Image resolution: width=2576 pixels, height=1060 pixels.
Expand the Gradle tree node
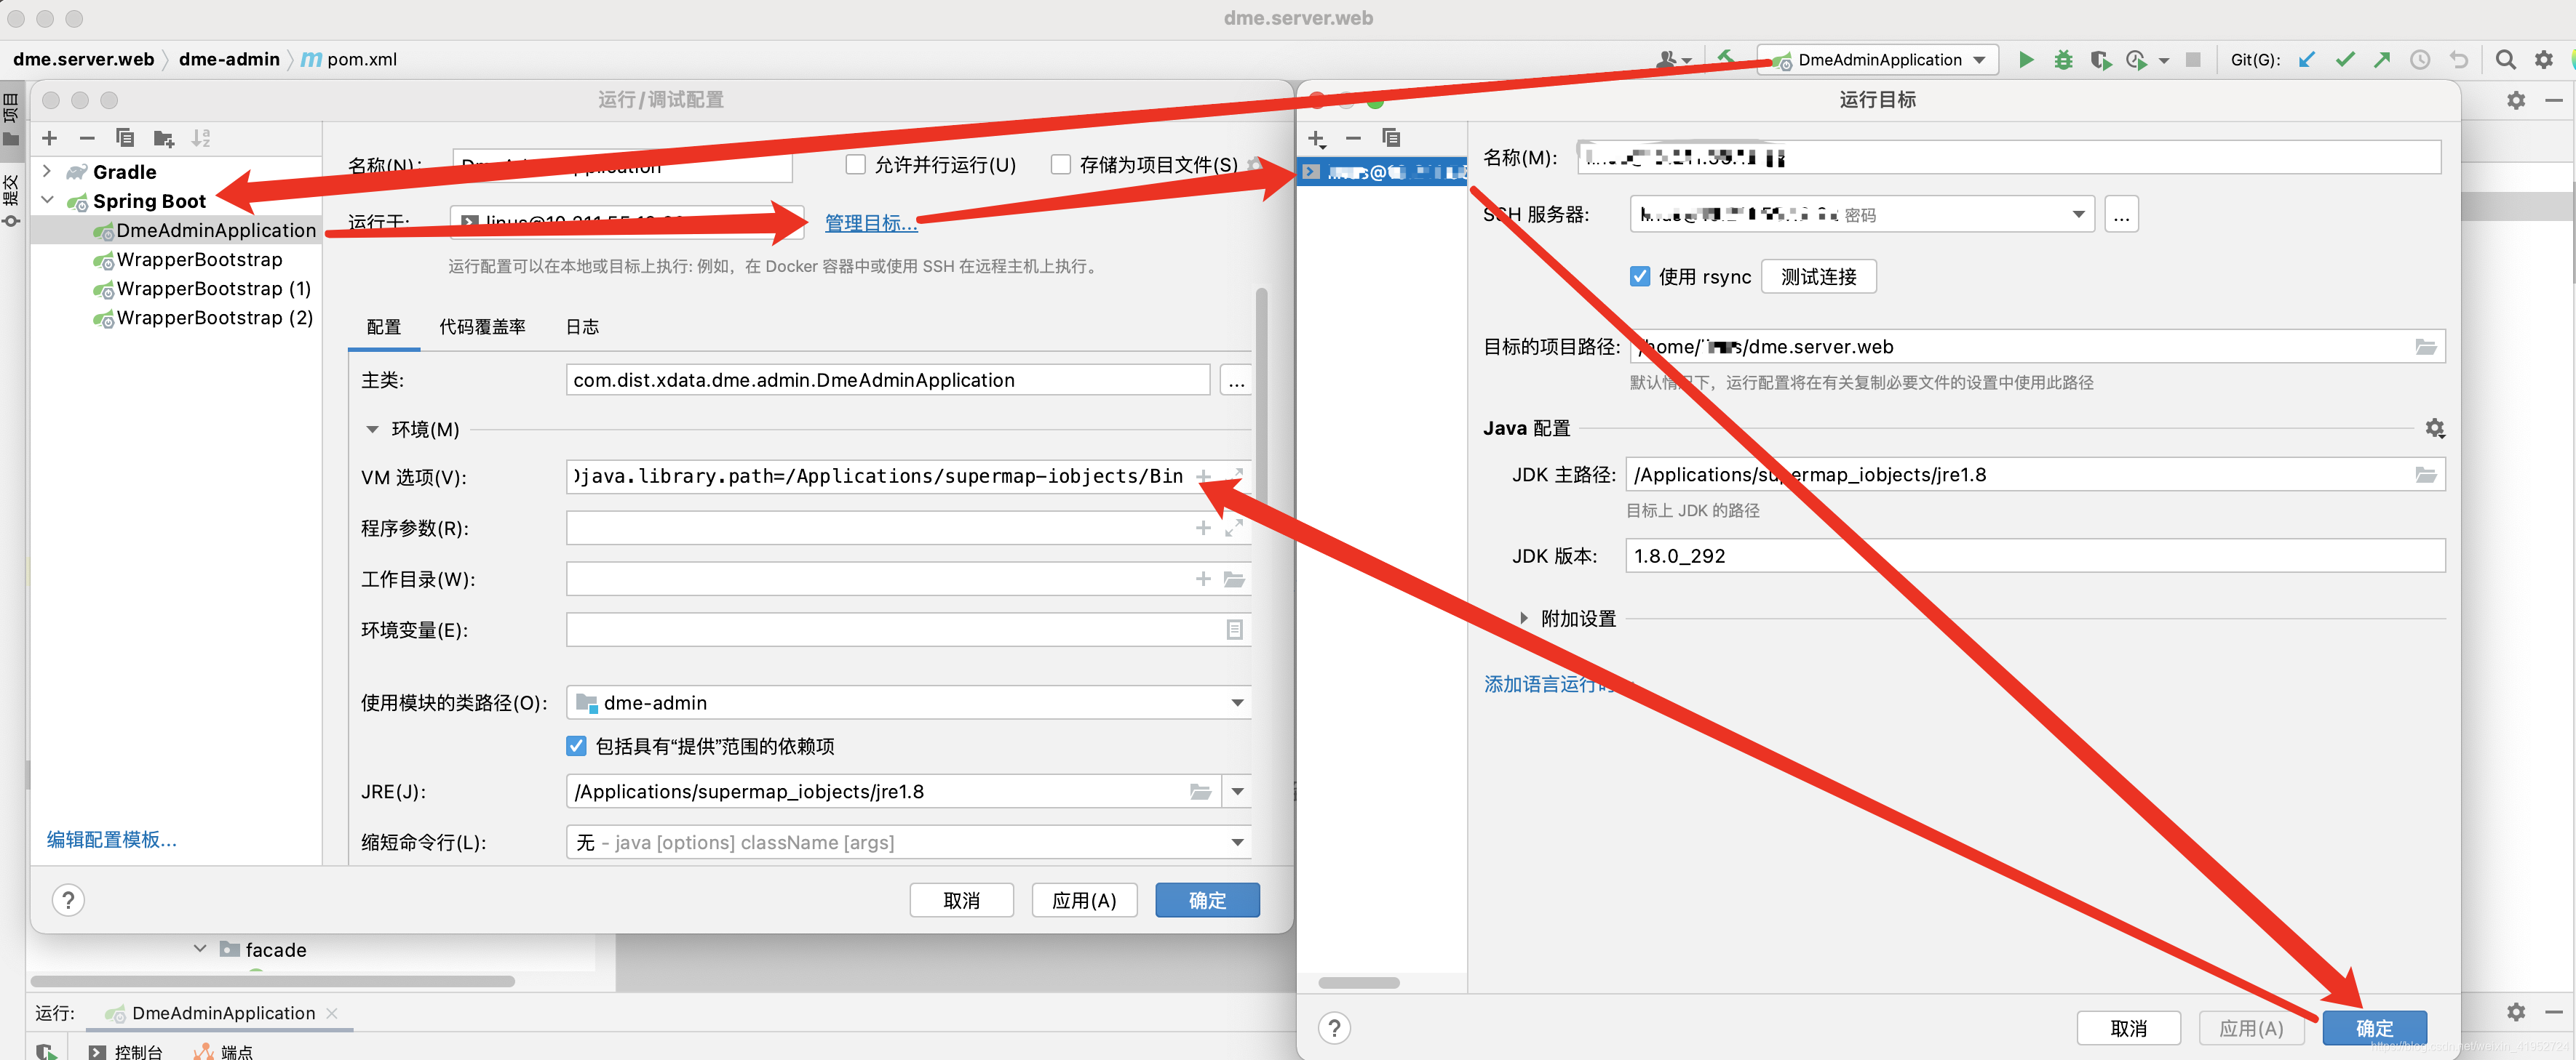coord(47,172)
